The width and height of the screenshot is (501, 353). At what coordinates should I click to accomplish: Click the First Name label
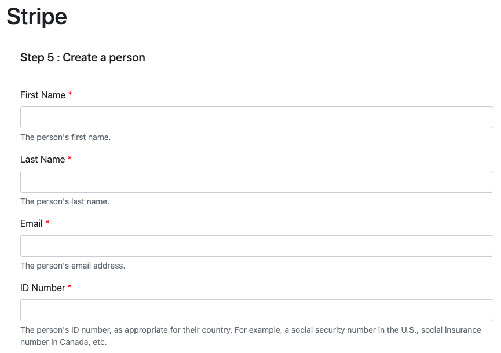coord(43,95)
